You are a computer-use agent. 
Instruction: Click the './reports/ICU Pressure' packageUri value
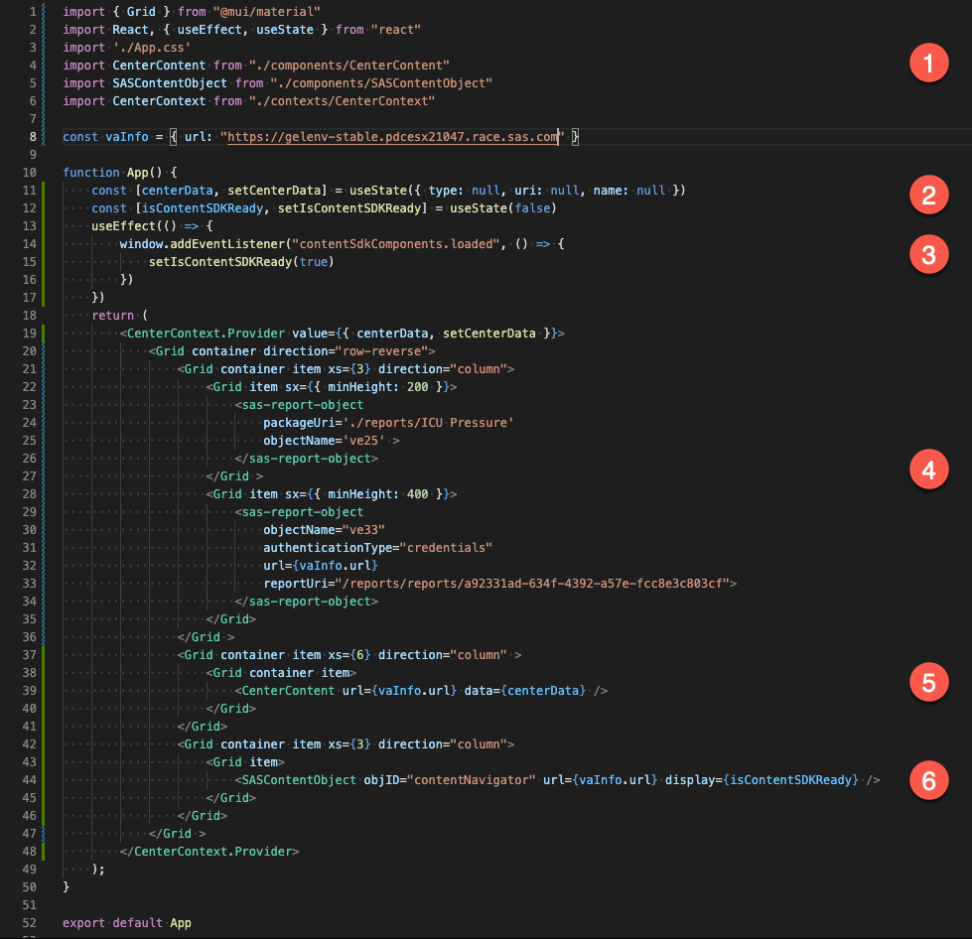(x=428, y=423)
